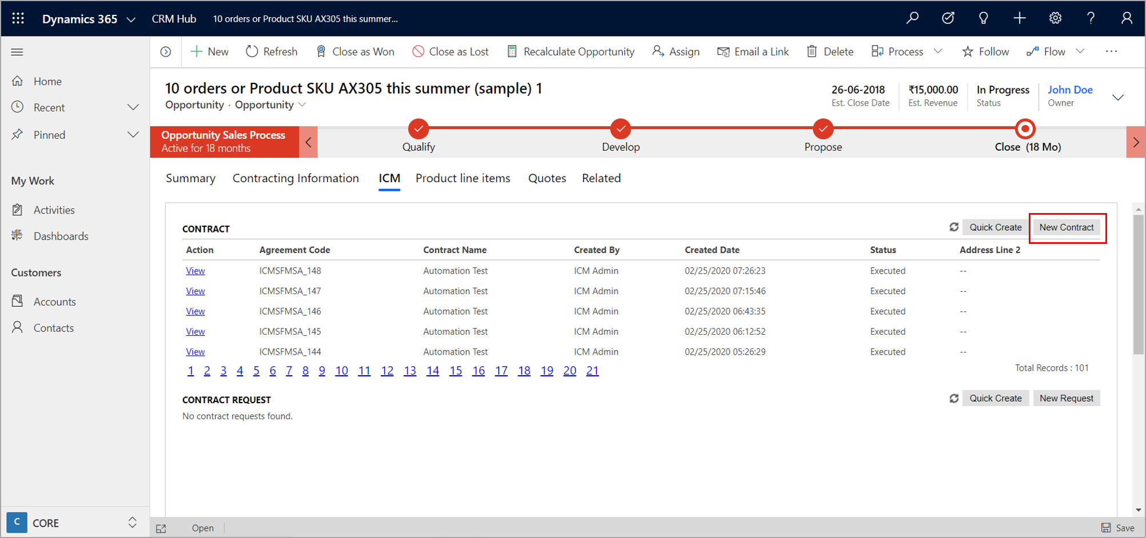This screenshot has height=538, width=1146.
Task: Open the Process dropdown in the command bar
Action: (x=938, y=51)
